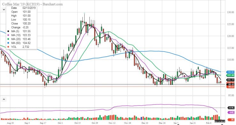The image size is (236, 125).
Task: Click the 103K volume axis label
Action: (231, 108)
